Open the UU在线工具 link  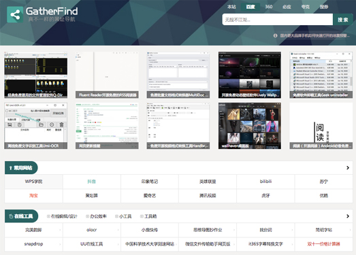point(92,244)
